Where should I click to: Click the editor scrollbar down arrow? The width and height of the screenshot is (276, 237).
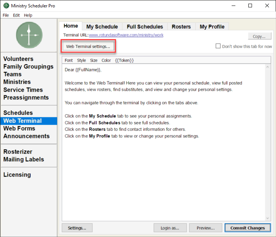pyautogui.click(x=268, y=218)
